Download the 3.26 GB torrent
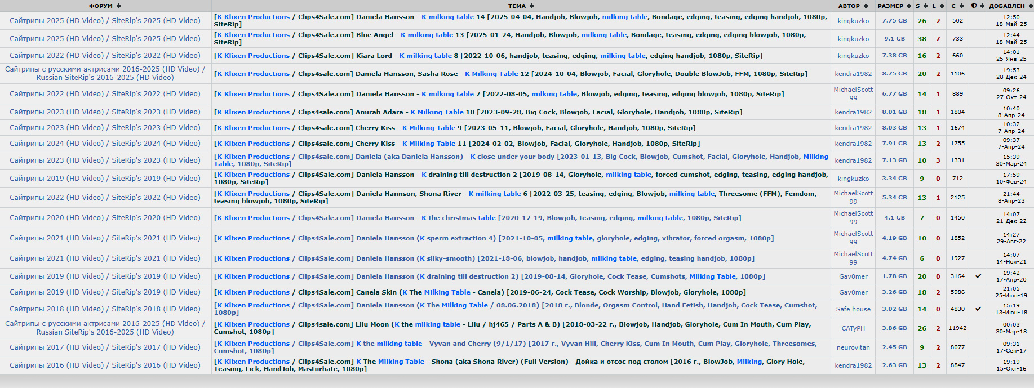 [x=894, y=292]
